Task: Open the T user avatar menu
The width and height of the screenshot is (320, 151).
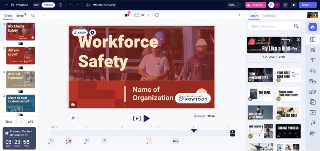Action: pos(277,5)
